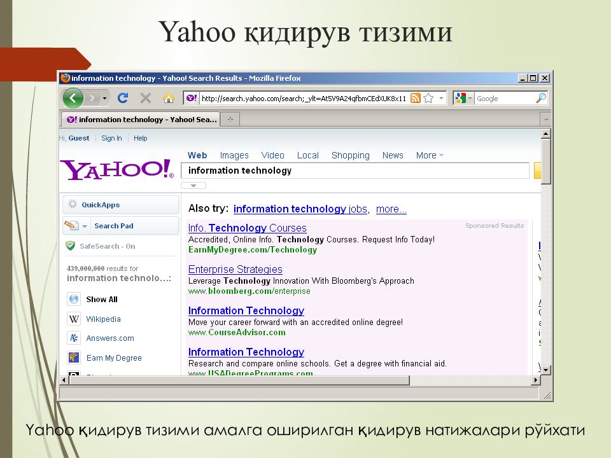611x458 pixels.
Task: Click the EarnMyDegree.com/Technology URL
Action: click(253, 249)
